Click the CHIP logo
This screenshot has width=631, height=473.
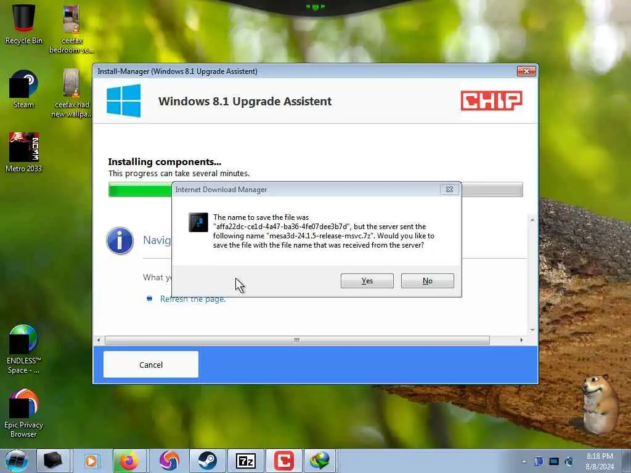(491, 100)
